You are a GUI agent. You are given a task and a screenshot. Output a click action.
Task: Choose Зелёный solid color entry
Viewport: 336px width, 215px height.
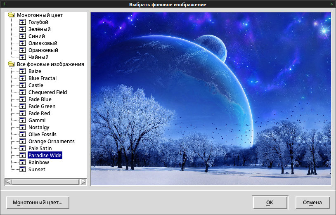click(x=40, y=29)
